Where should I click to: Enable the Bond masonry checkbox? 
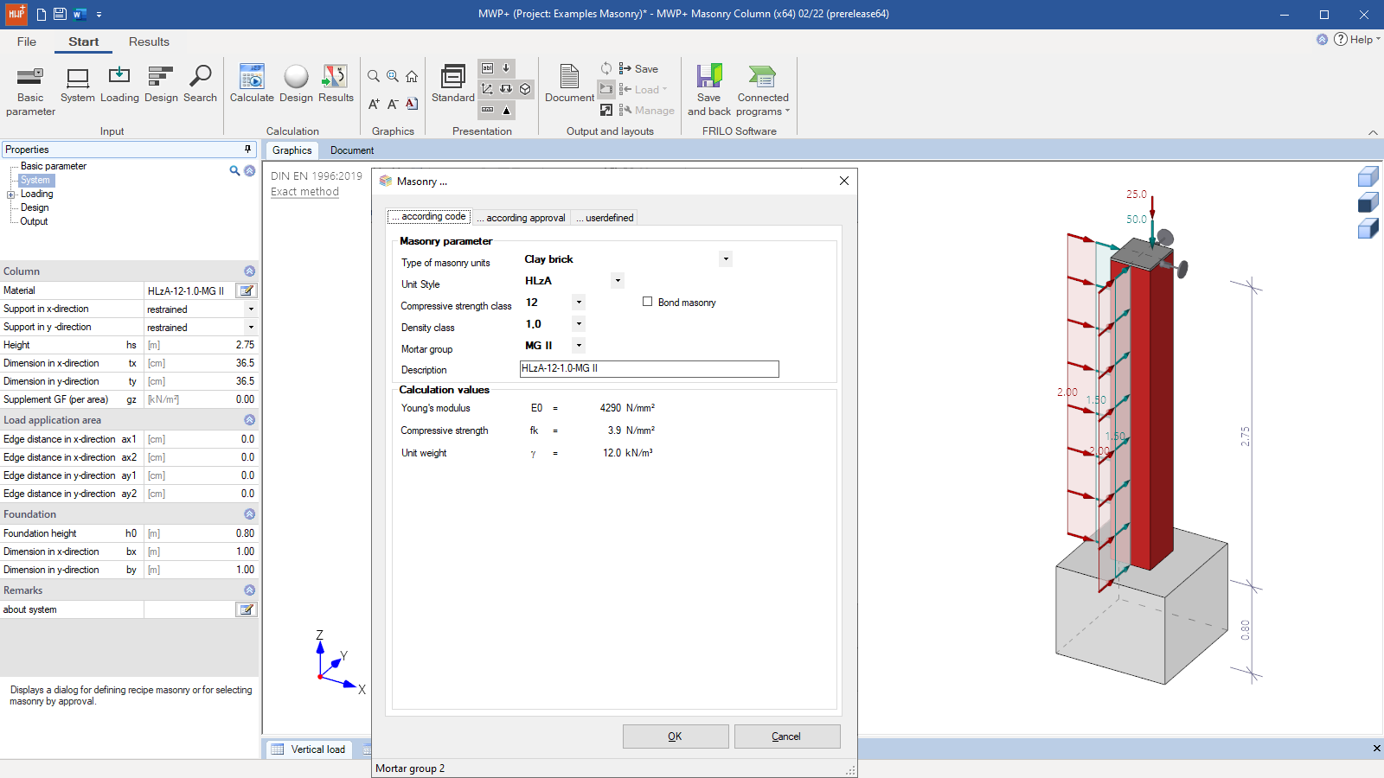[647, 302]
